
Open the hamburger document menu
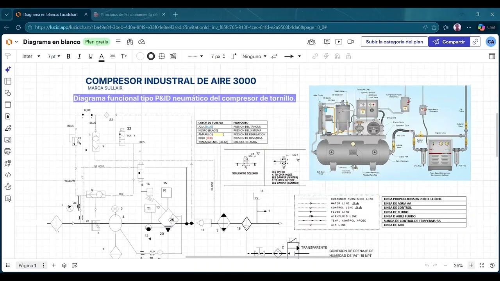click(x=118, y=42)
